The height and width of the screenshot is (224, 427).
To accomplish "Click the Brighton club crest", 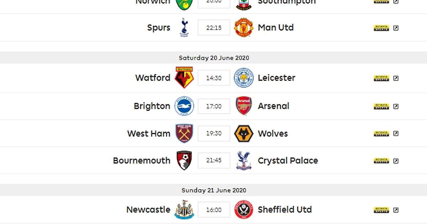I will tap(184, 106).
